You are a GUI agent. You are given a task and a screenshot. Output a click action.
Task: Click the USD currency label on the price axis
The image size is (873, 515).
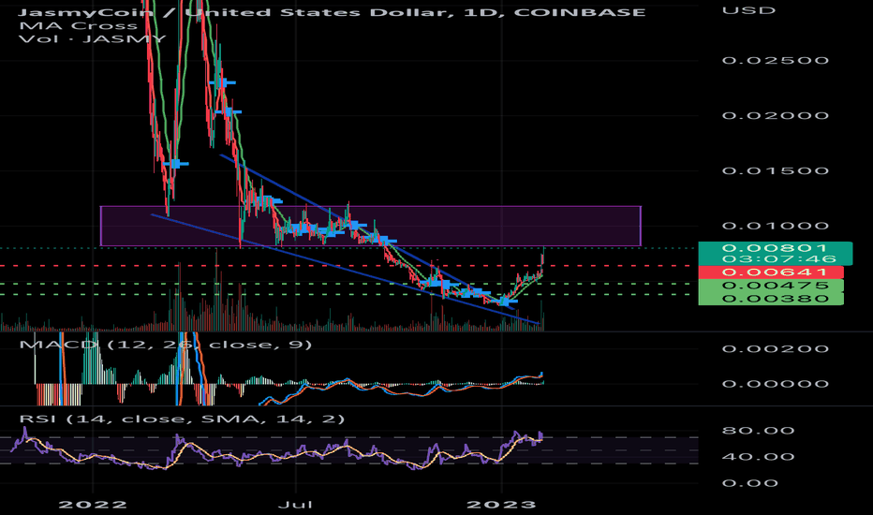click(x=748, y=10)
